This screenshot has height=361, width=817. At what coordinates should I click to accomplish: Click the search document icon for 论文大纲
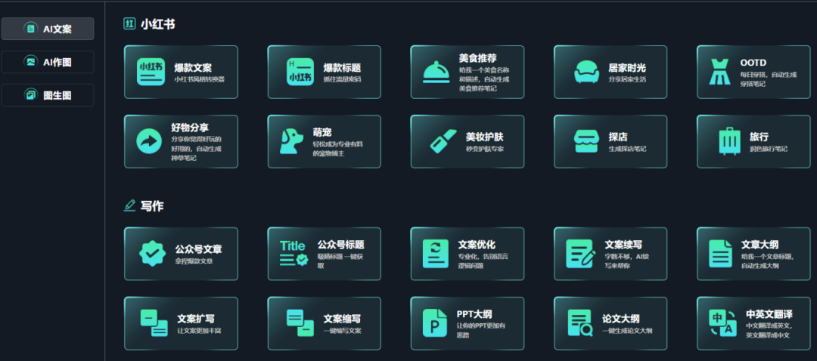[580, 323]
